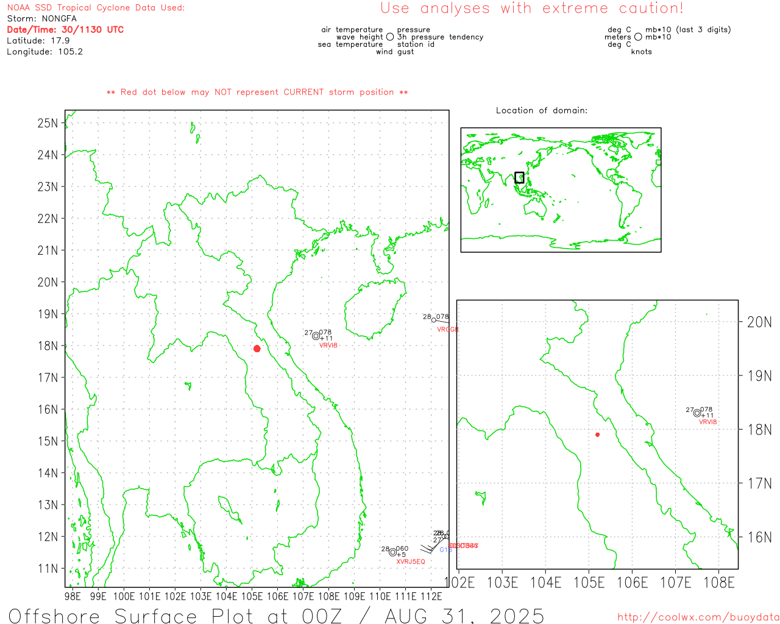Click the red dot disclaimer text above main map
This screenshot has width=780, height=624.
coord(257,92)
